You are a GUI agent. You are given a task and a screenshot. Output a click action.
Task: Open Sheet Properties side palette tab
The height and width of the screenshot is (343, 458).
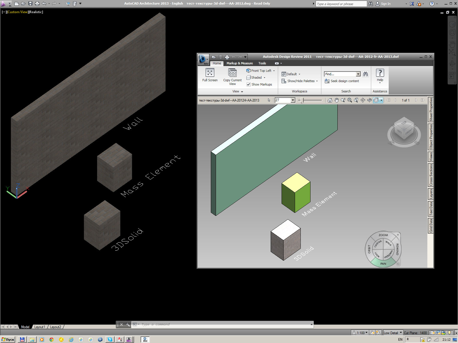[x=431, y=110]
